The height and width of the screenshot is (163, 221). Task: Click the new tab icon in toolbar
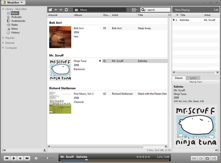[x=50, y=10]
